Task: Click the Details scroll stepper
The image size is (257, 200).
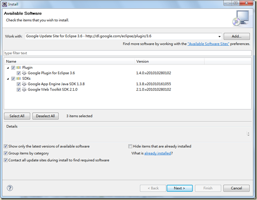Action: [x=248, y=134]
